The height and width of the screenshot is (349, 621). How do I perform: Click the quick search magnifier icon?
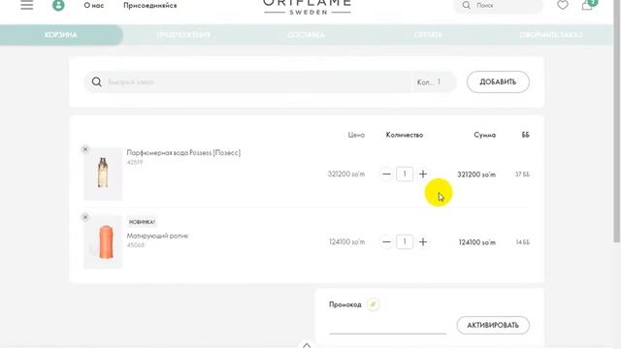pyautogui.click(x=97, y=81)
